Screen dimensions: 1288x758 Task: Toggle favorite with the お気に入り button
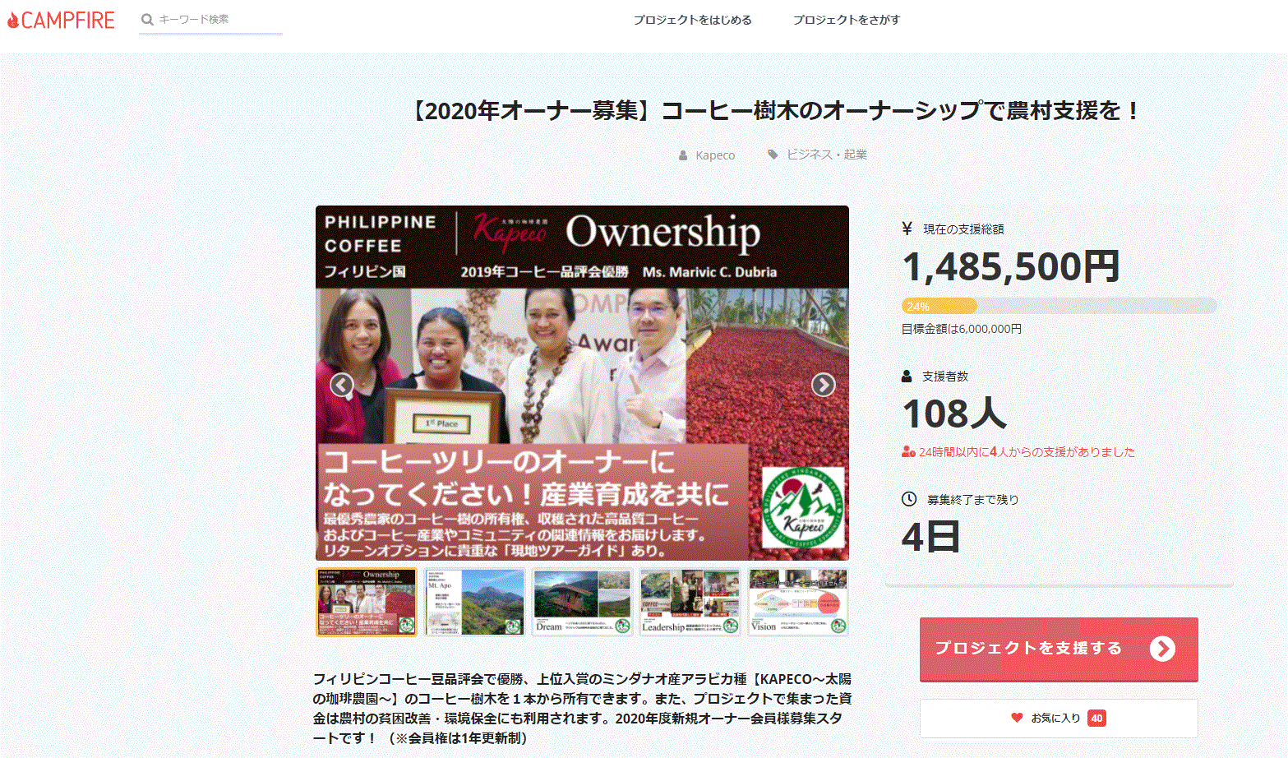(1059, 718)
